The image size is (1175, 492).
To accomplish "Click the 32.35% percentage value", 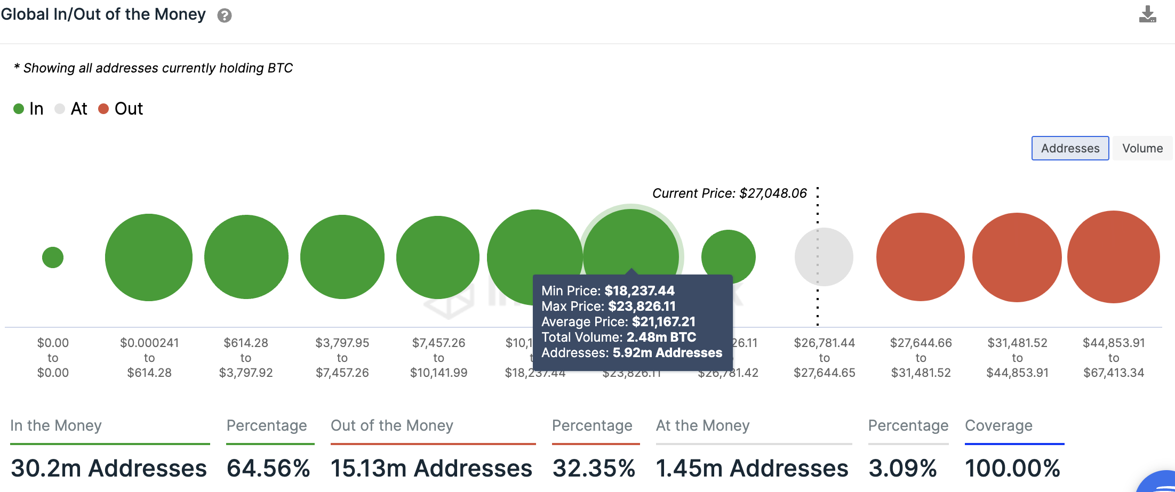I will pos(594,469).
